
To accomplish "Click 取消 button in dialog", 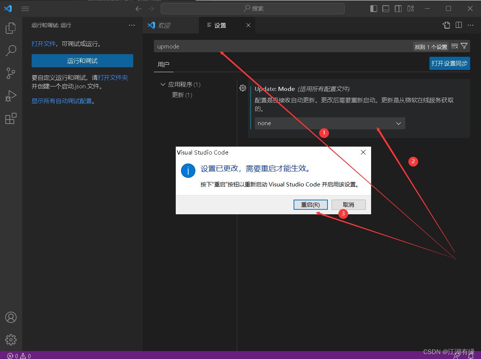I will [349, 204].
